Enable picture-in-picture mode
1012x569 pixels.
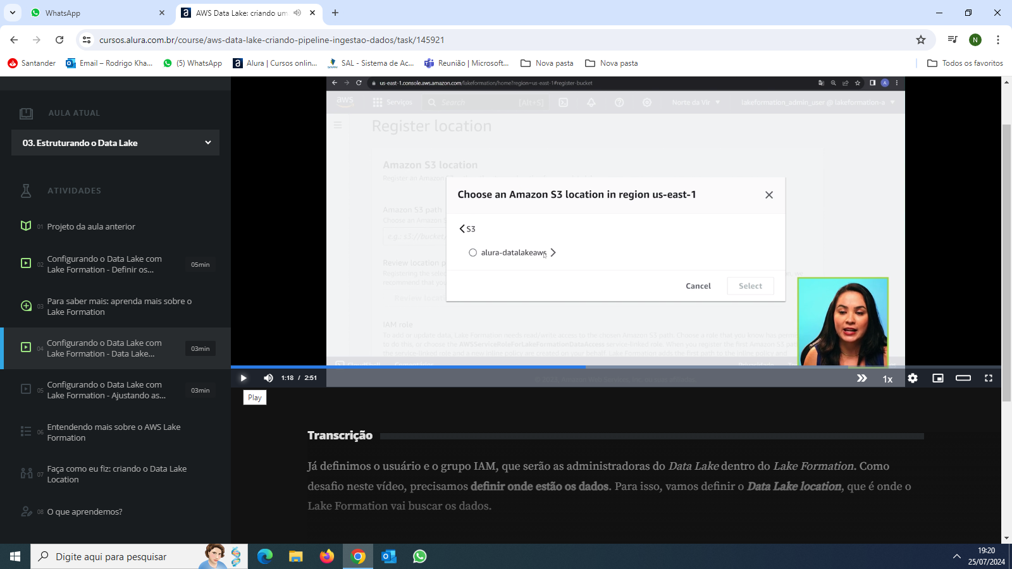coord(938,378)
